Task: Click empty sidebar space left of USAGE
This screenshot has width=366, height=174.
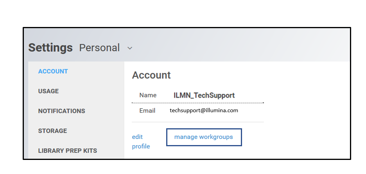Action: tap(33, 91)
